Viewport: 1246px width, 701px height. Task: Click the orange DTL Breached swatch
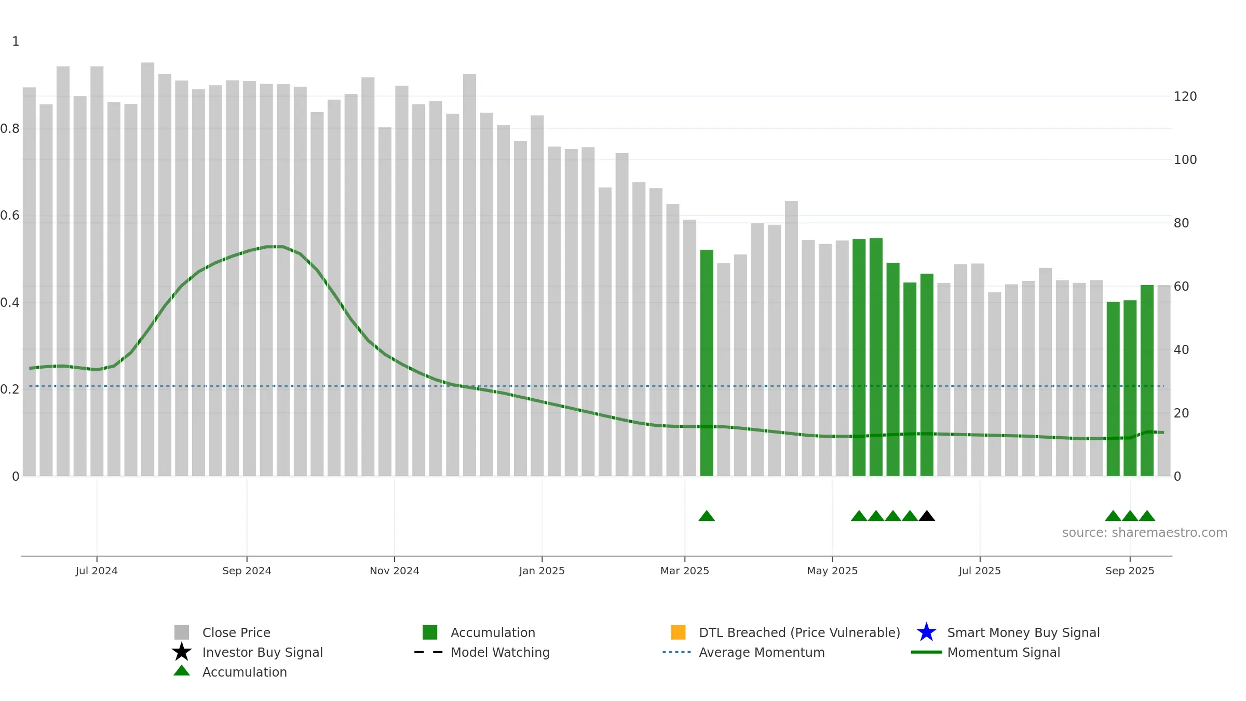(678, 632)
